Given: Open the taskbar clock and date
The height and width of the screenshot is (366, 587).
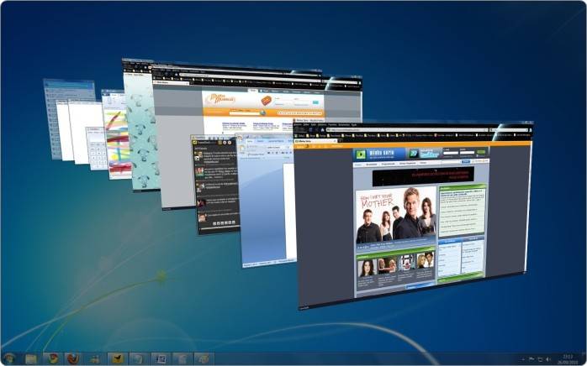Looking at the screenshot, I should [x=568, y=359].
